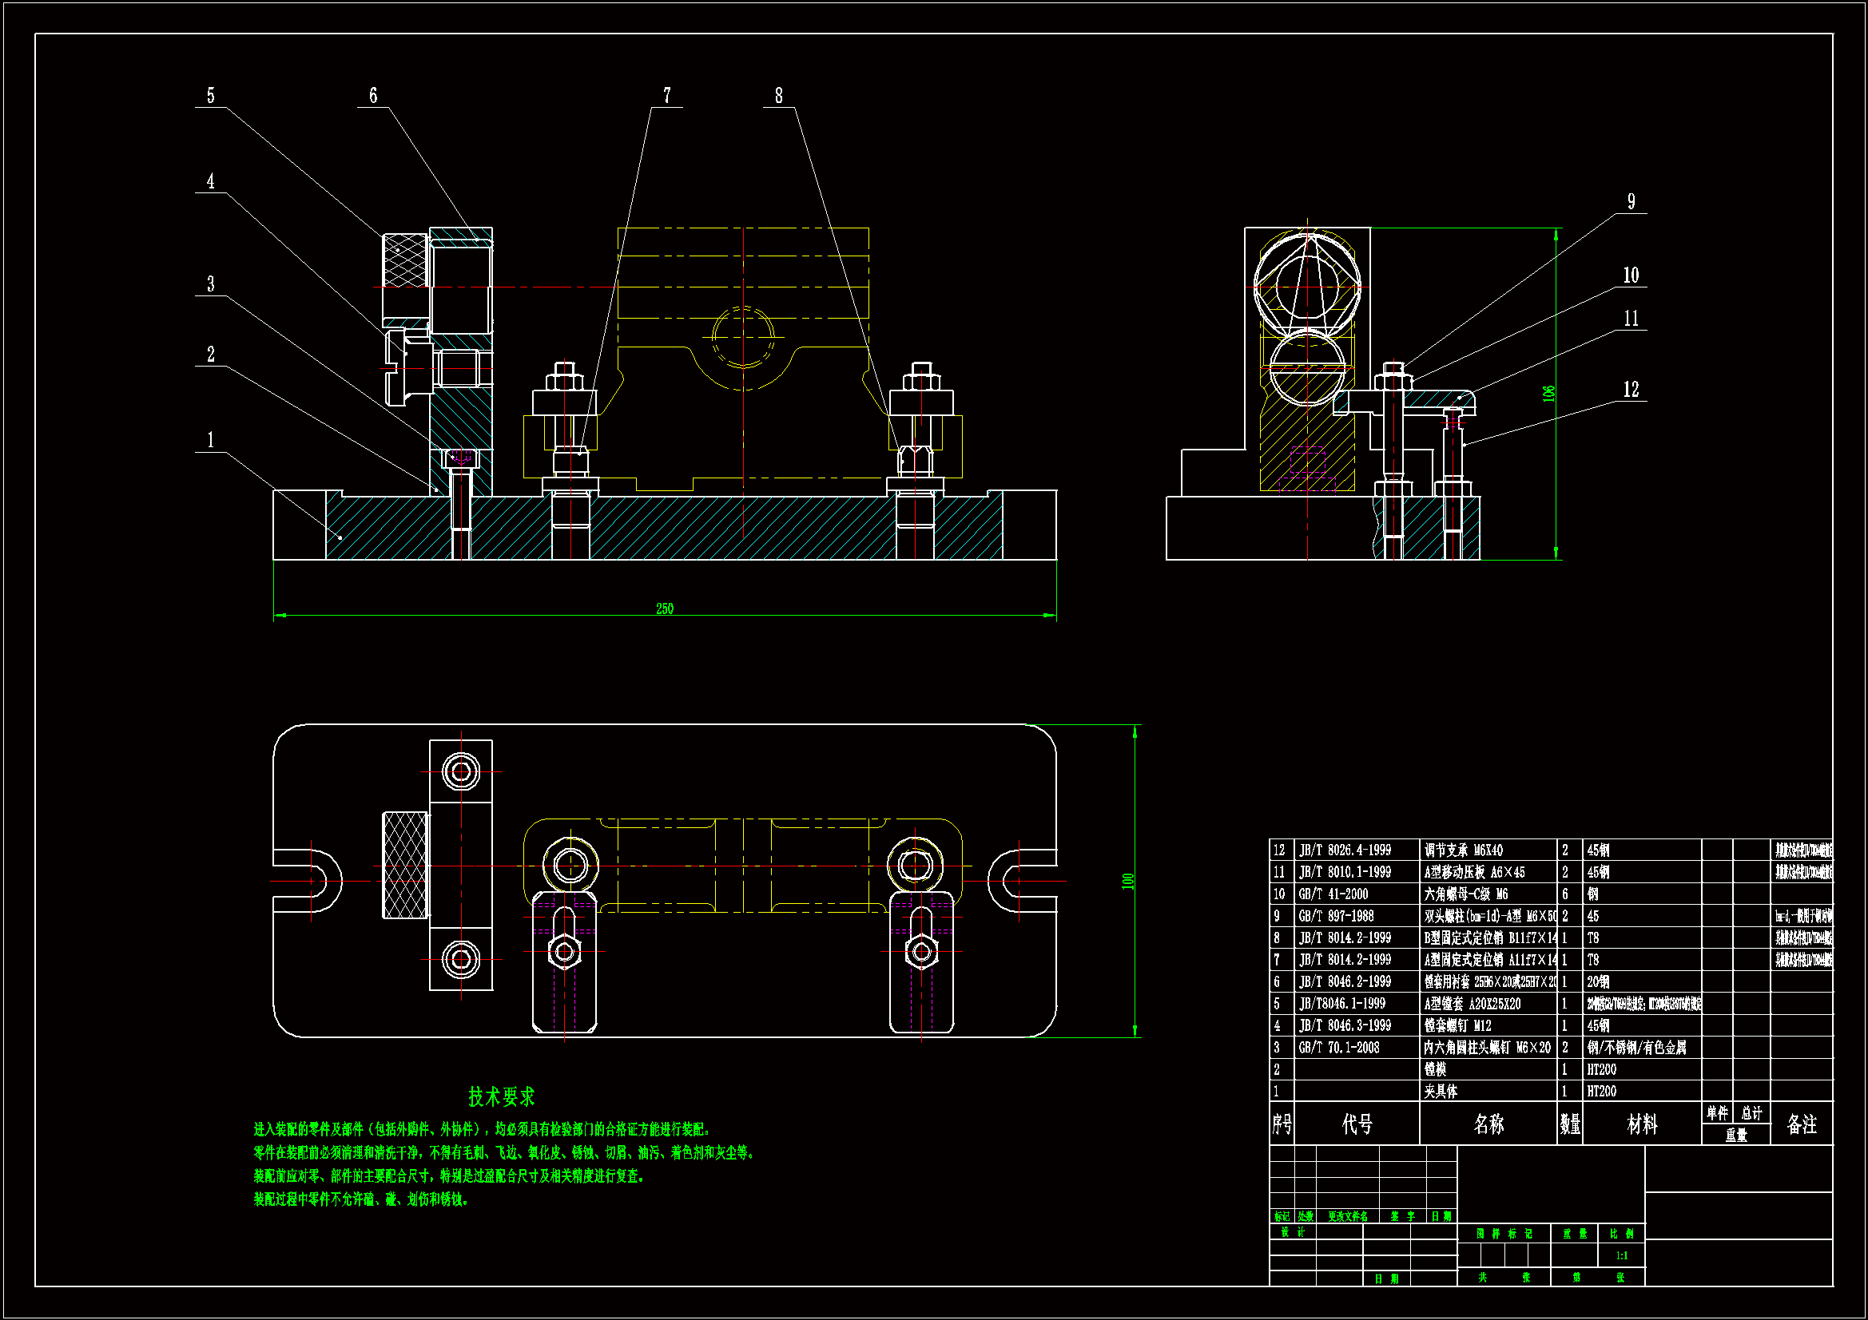
Task: Click the 106 height dimension text
Action: pos(1549,394)
